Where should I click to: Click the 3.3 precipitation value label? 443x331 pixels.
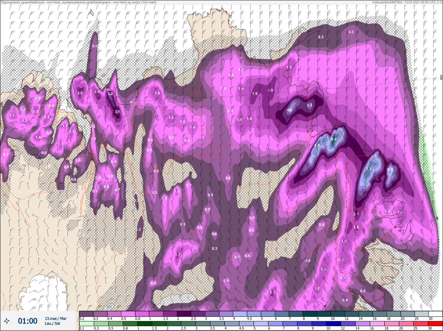pyautogui.click(x=309, y=105)
